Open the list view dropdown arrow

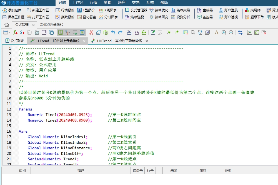point(9,32)
